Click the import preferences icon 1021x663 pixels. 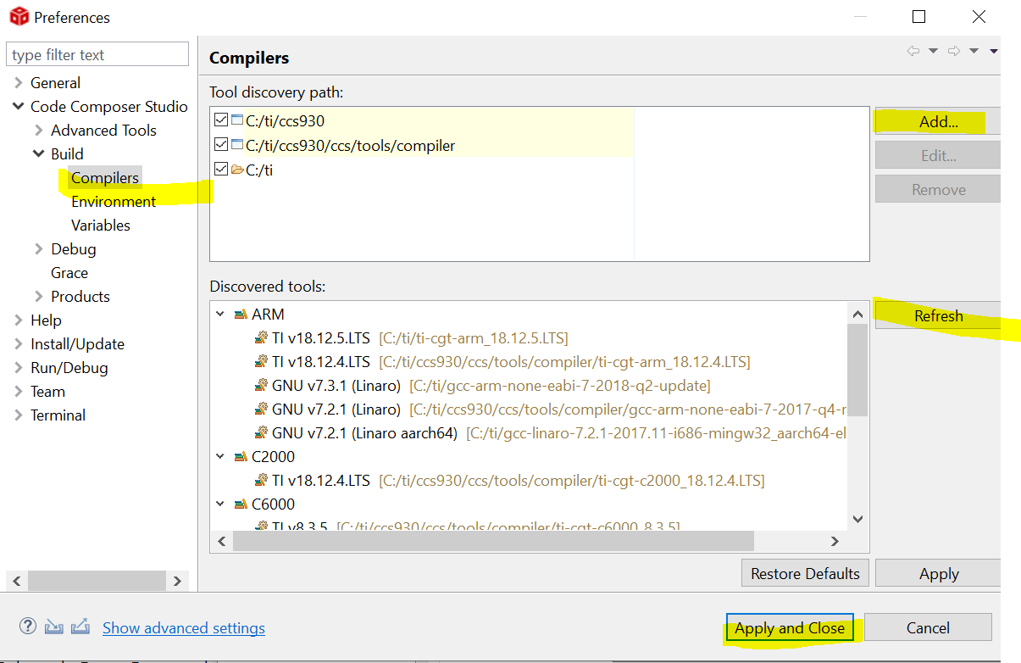[54, 627]
